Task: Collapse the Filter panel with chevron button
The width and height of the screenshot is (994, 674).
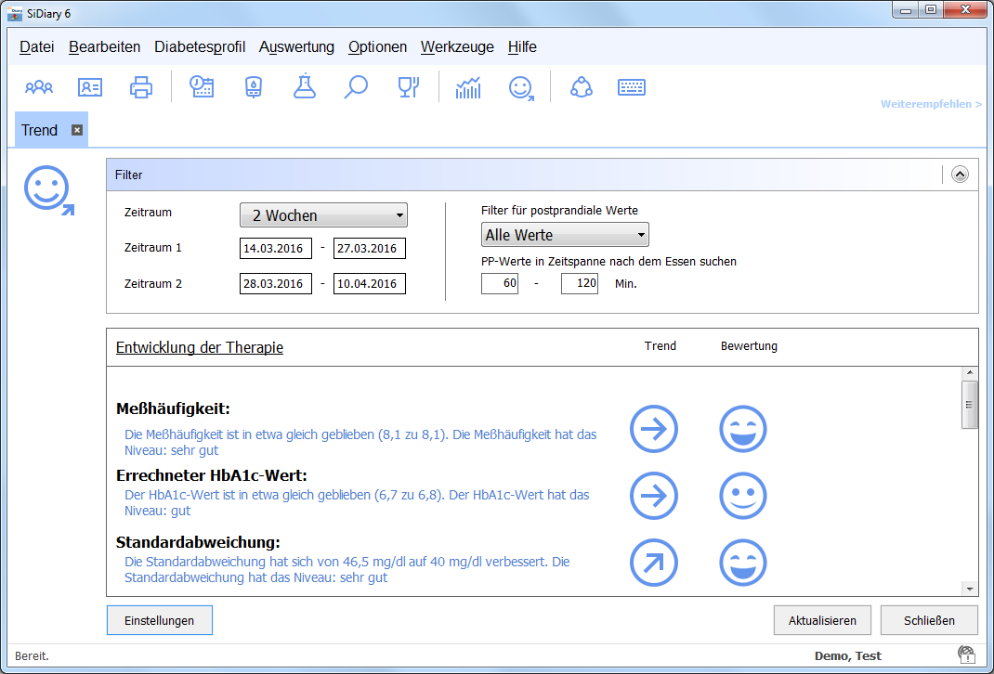Action: [x=960, y=174]
